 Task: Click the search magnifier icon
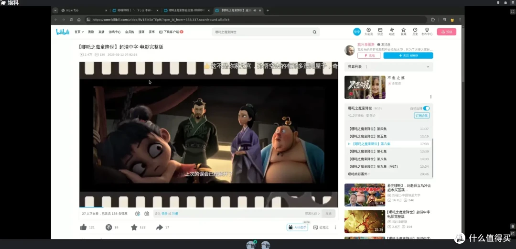pos(314,32)
